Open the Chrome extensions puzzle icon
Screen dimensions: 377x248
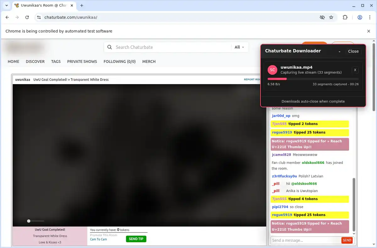(x=345, y=17)
